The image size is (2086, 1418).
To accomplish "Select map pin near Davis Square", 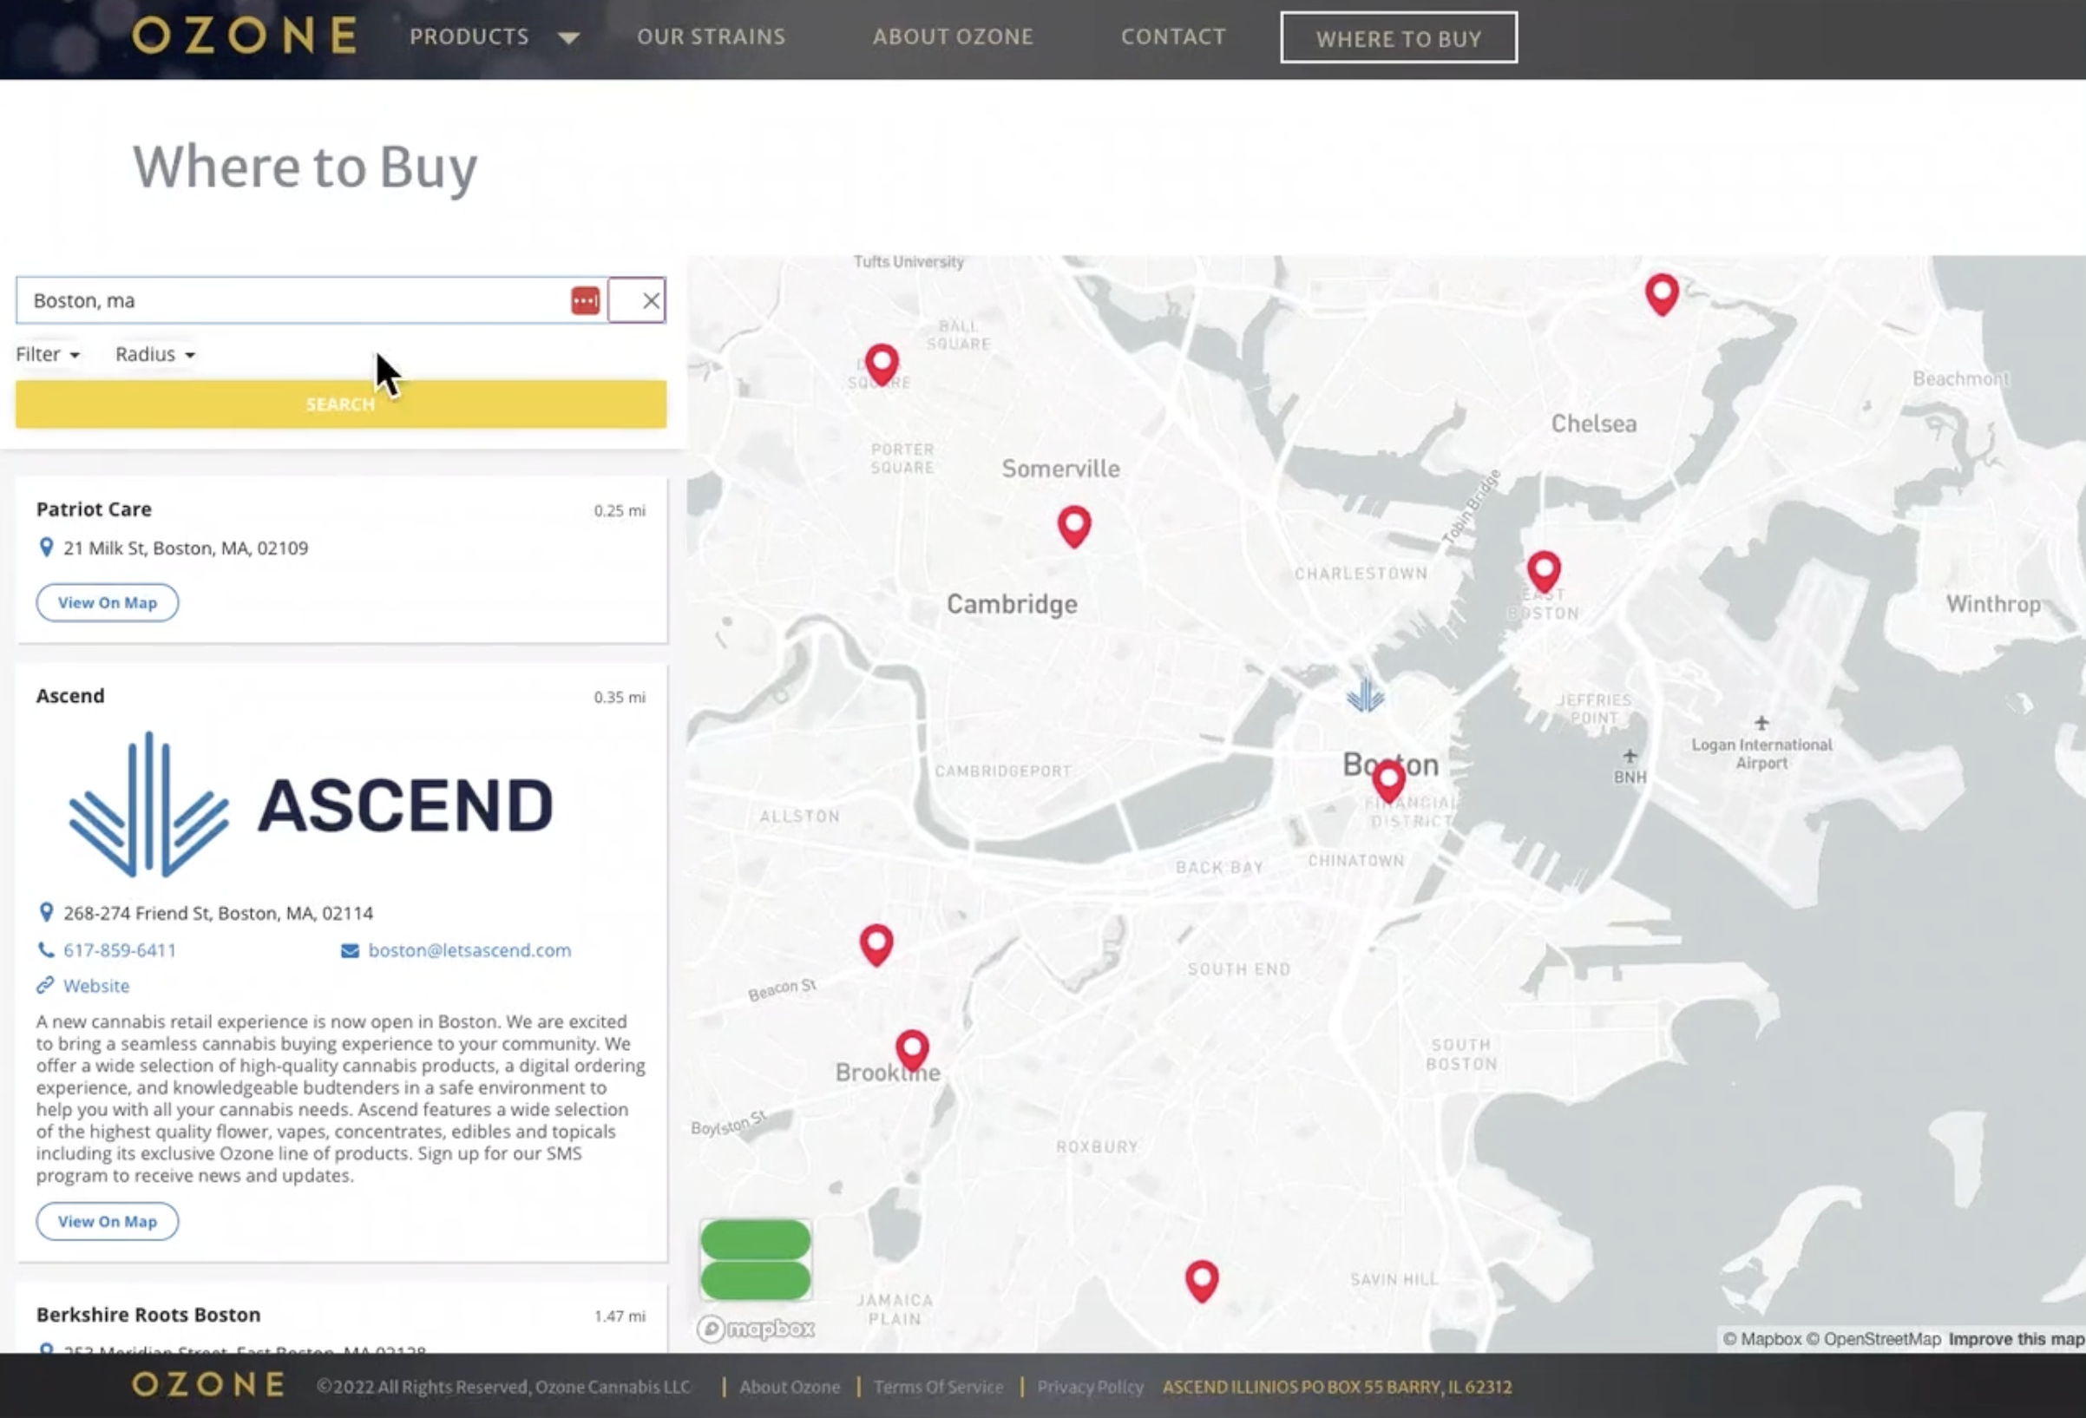I will (x=882, y=364).
